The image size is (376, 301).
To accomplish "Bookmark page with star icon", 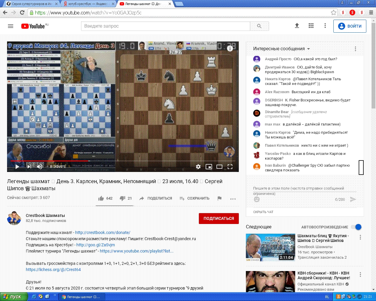I will coord(333,13).
